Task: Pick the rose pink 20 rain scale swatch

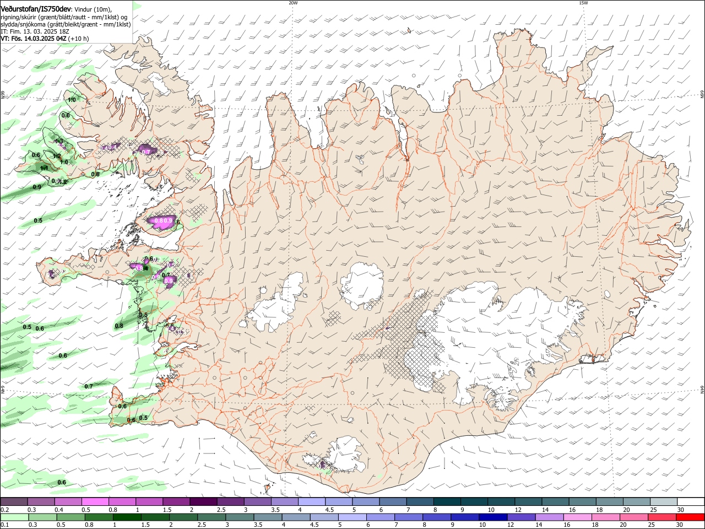Action: tap(634, 517)
